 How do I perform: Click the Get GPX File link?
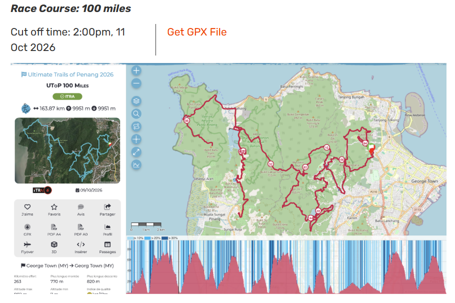[196, 32]
